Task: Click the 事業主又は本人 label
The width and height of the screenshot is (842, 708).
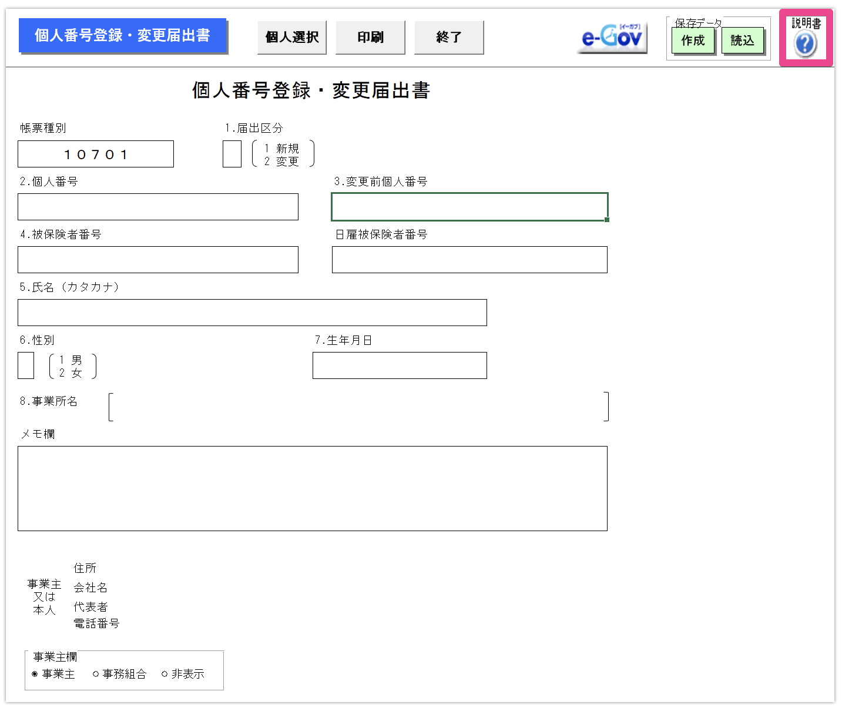Action: (x=44, y=597)
